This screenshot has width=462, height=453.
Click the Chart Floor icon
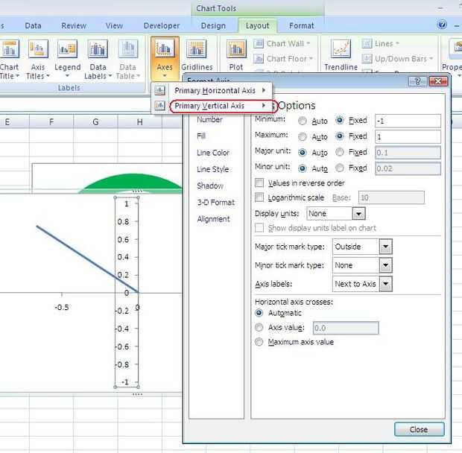(x=259, y=59)
